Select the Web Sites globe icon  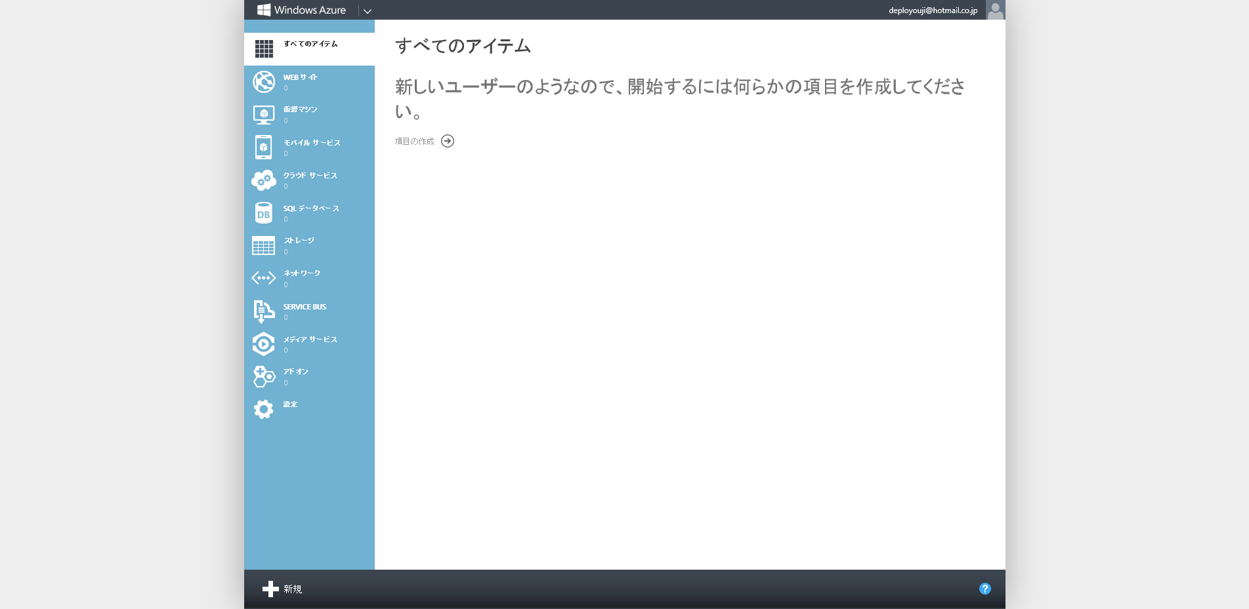(264, 81)
